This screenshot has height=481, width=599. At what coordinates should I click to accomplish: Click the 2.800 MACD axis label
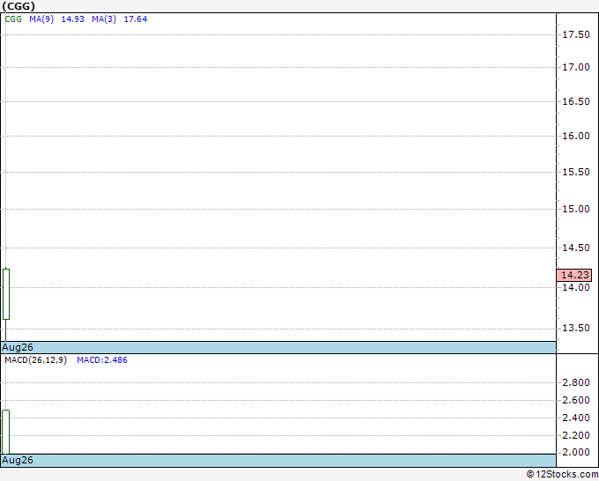click(x=576, y=382)
